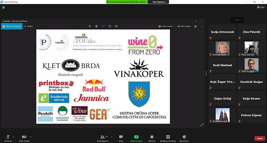The height and width of the screenshot is (143, 267).
Task: Click the green encryption shield icon
Action: 3,7
